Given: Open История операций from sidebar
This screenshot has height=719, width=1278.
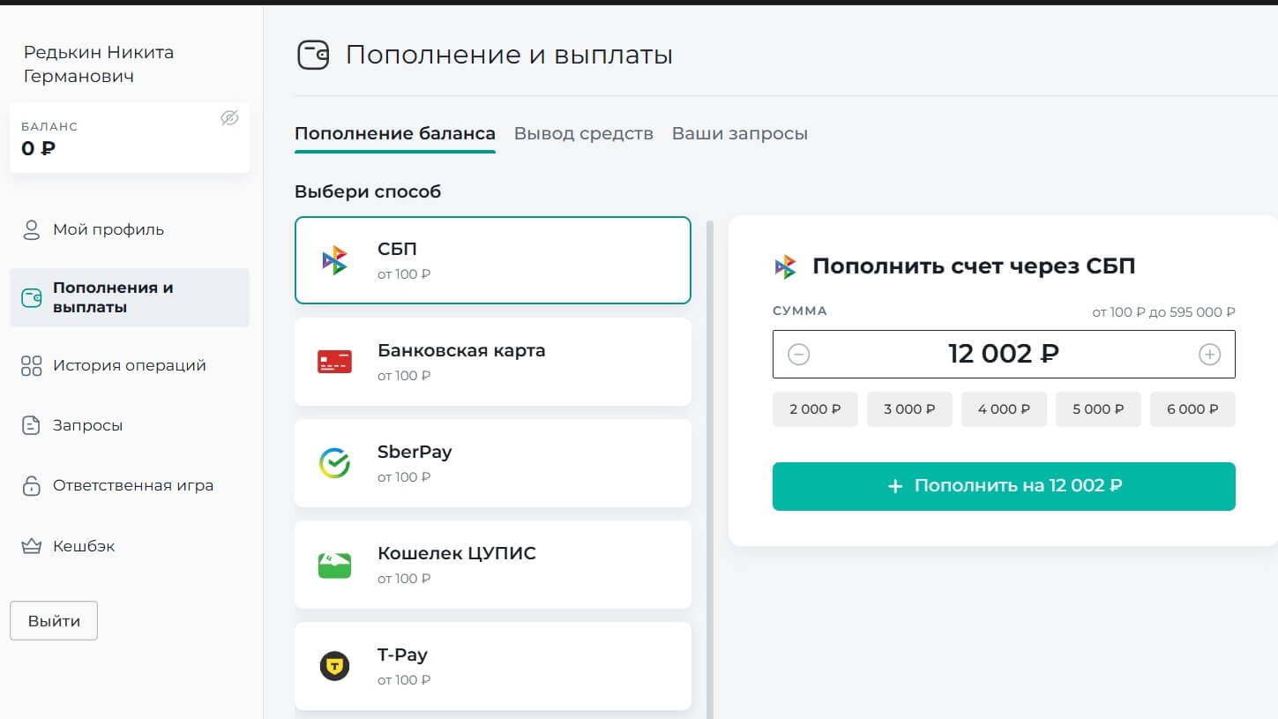Looking at the screenshot, I should 129,366.
